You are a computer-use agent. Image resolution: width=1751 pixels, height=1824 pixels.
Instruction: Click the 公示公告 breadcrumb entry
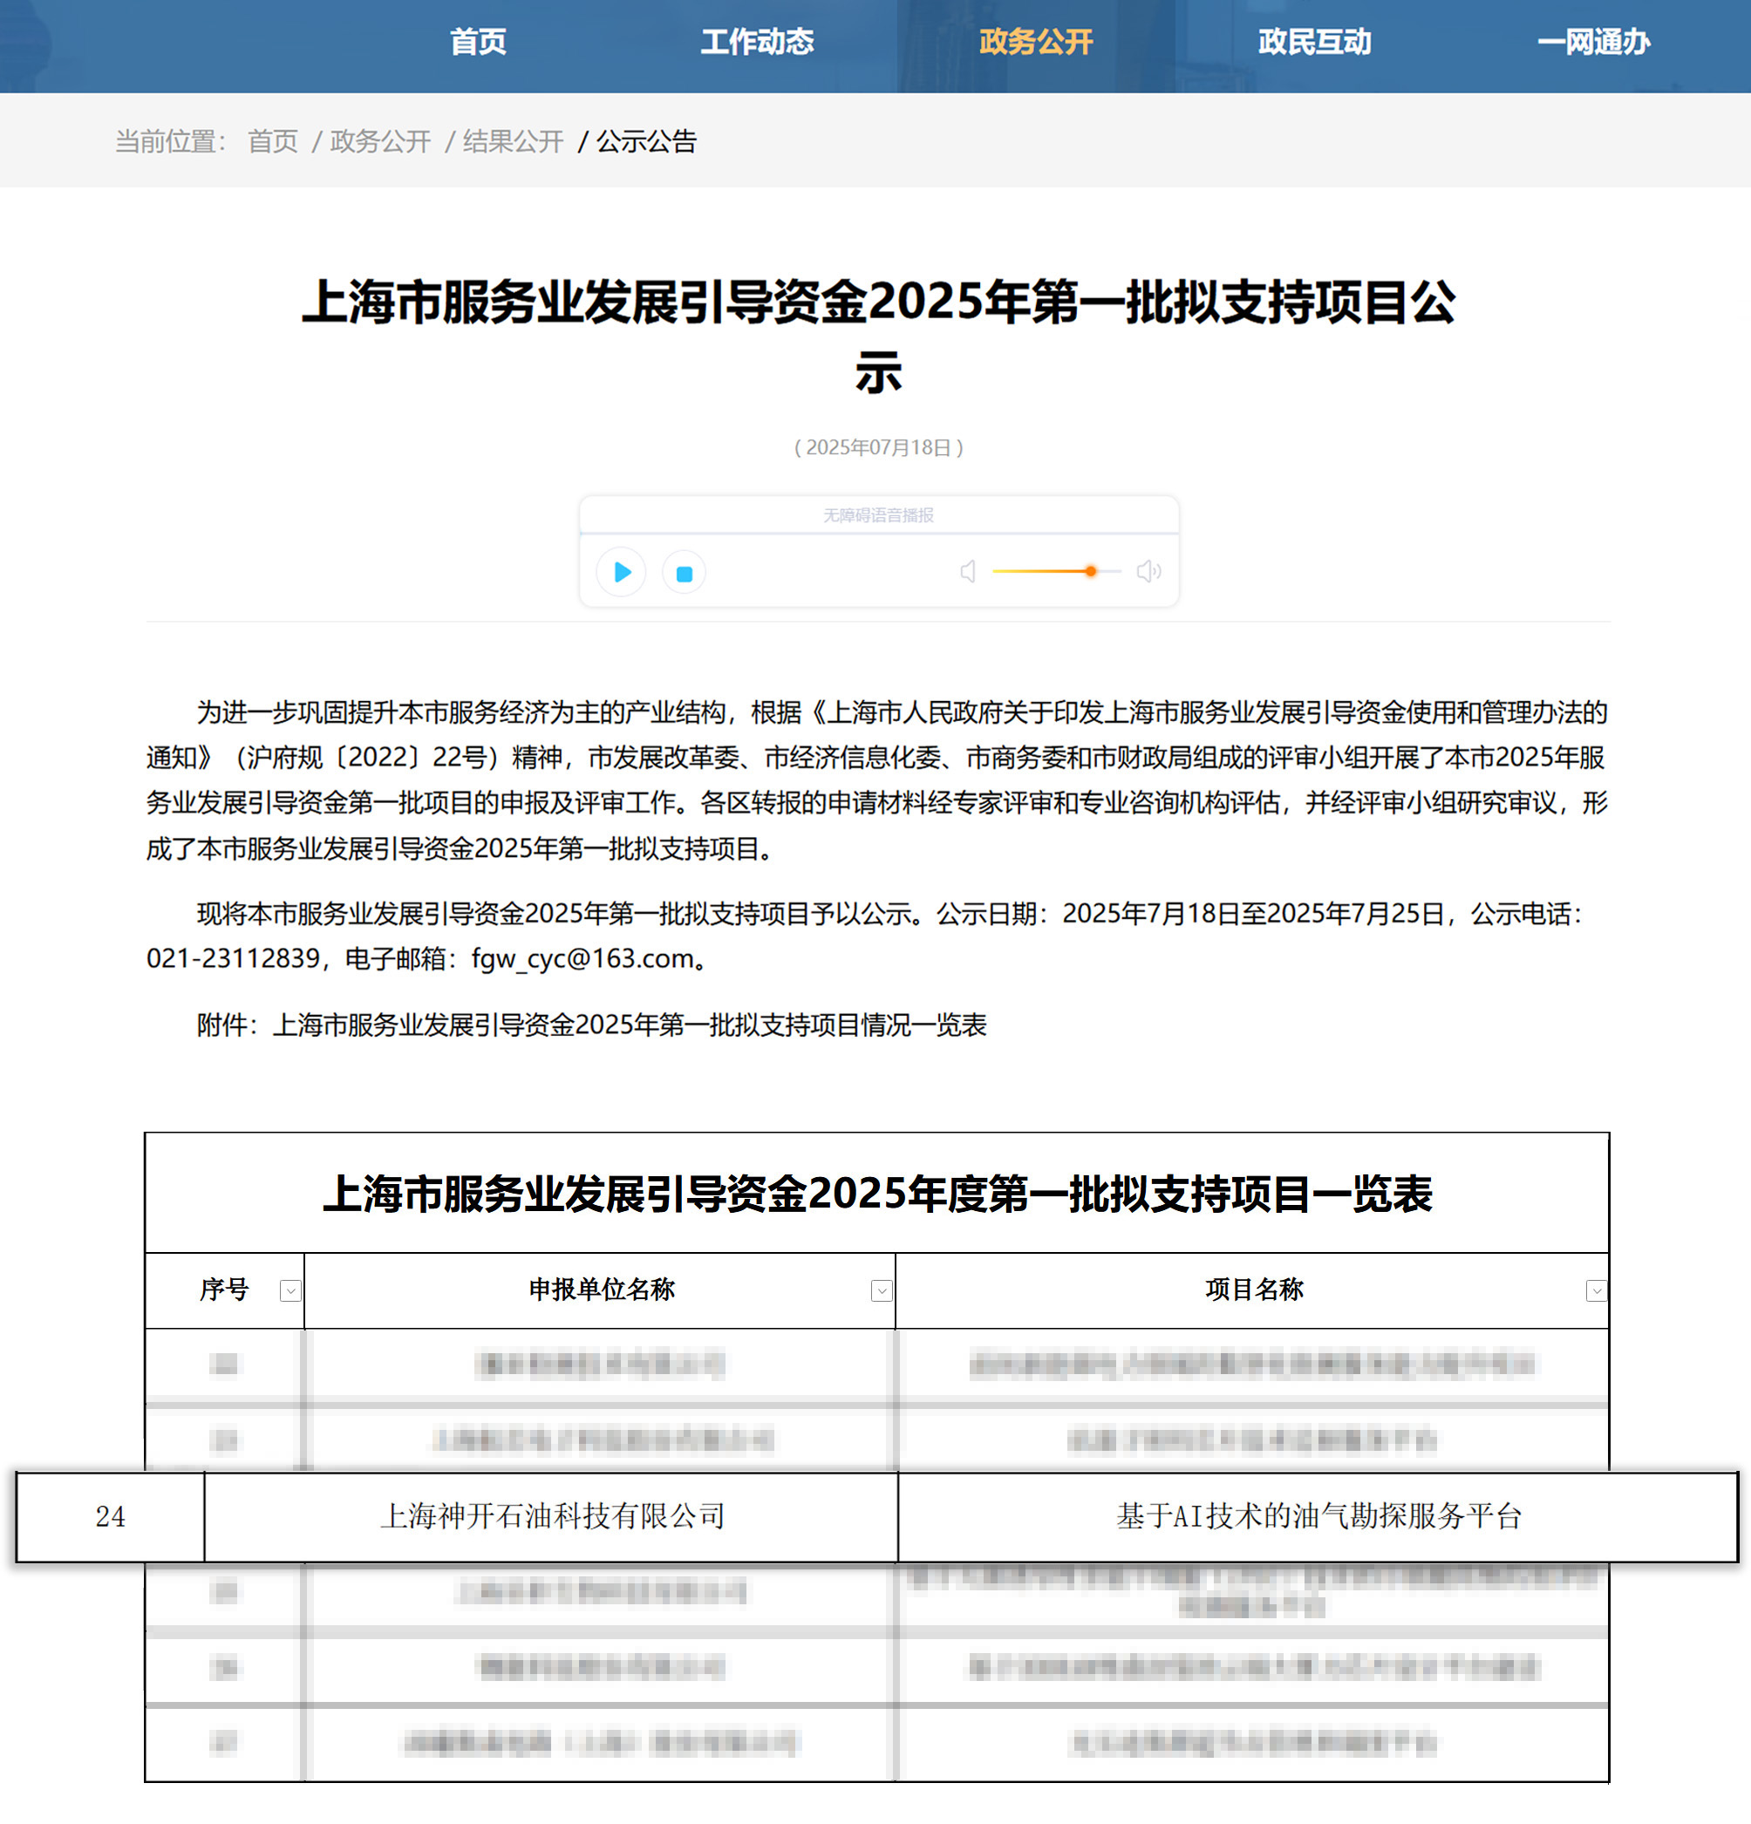click(x=647, y=141)
